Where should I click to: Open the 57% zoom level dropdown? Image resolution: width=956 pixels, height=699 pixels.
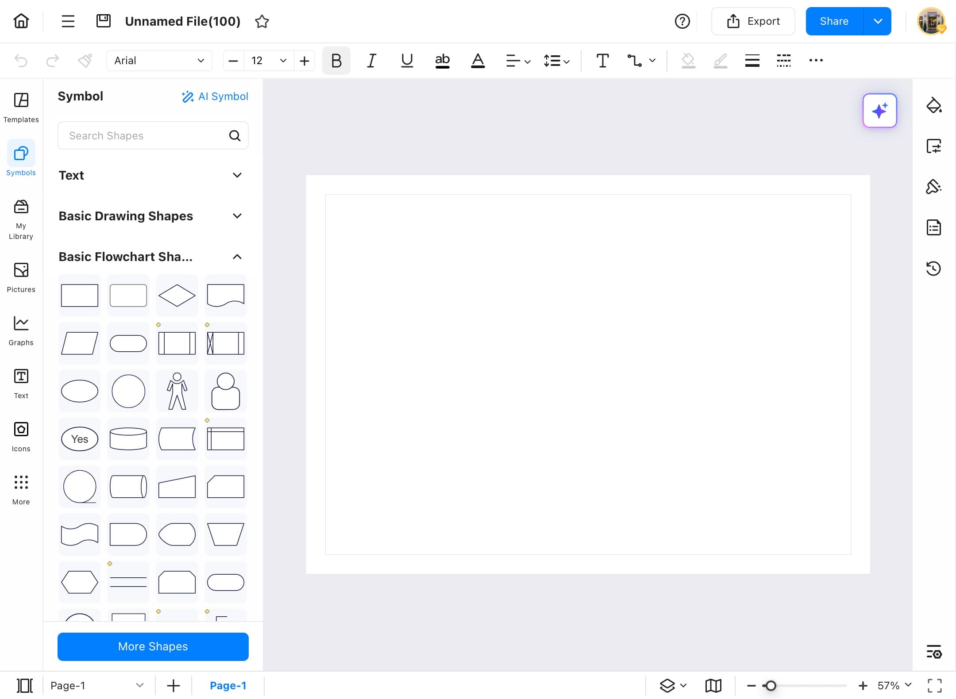point(895,685)
